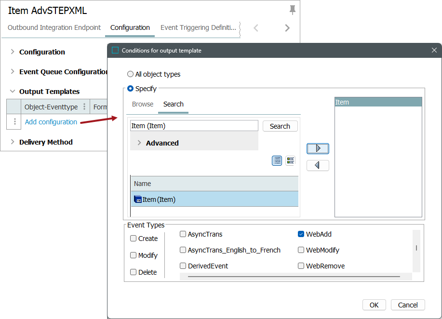Tick the AsyncTrans_English_to_French checkbox
This screenshot has width=442, height=319.
point(183,250)
